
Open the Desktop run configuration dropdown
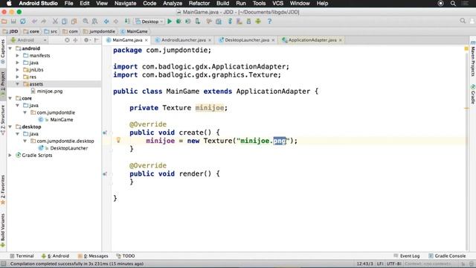point(149,22)
